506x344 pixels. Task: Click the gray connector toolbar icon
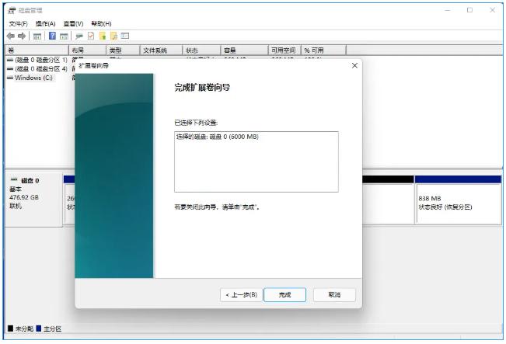point(79,36)
